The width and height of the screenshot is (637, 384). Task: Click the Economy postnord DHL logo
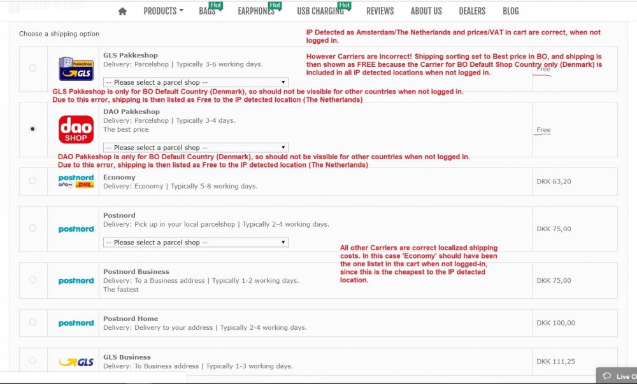click(76, 181)
